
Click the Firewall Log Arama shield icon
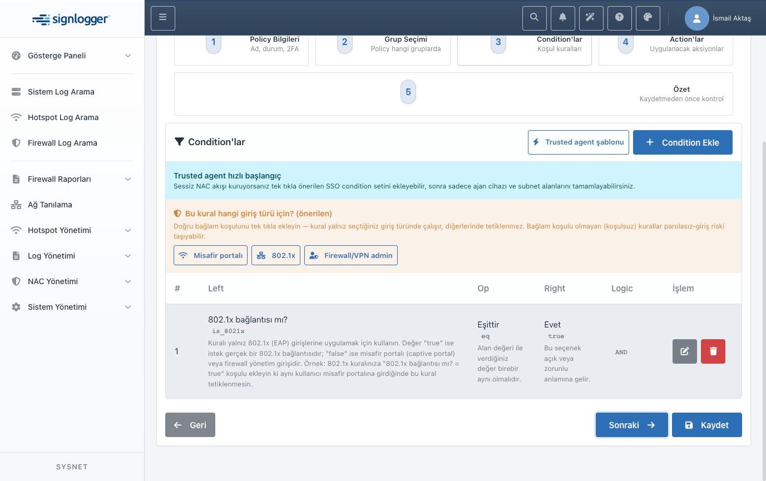click(16, 143)
